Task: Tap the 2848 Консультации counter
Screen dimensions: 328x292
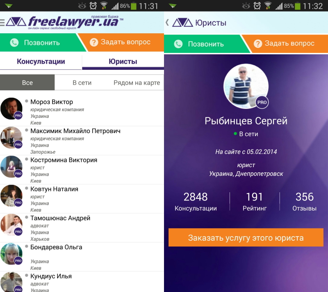Action: (196, 202)
